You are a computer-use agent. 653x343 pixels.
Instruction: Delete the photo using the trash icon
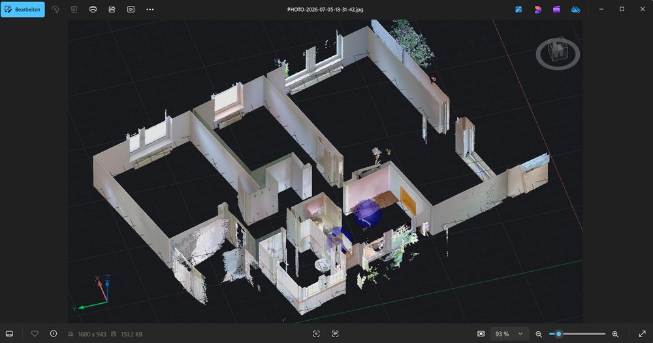74,9
